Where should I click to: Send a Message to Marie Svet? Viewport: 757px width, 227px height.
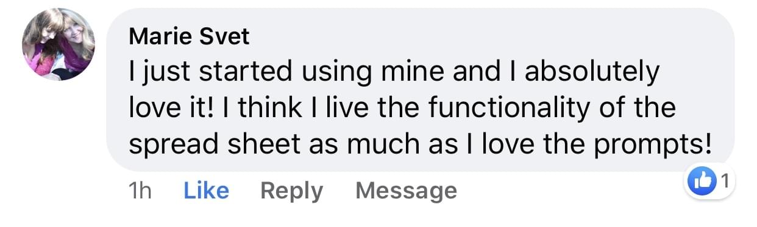point(406,191)
